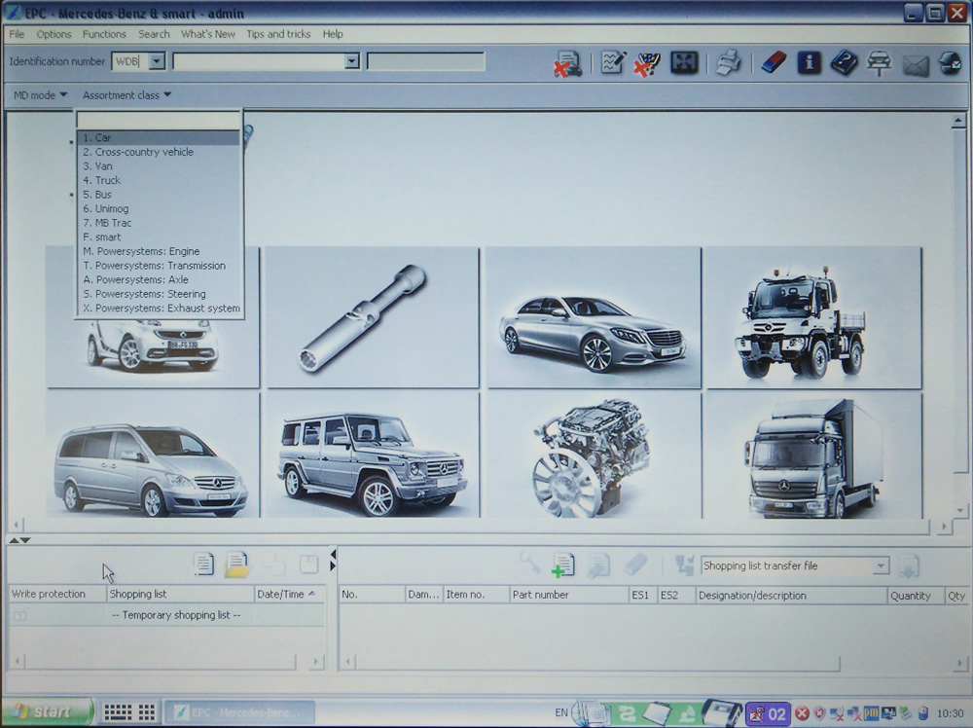
Task: Click the globe network toolbar icon
Action: coord(950,63)
